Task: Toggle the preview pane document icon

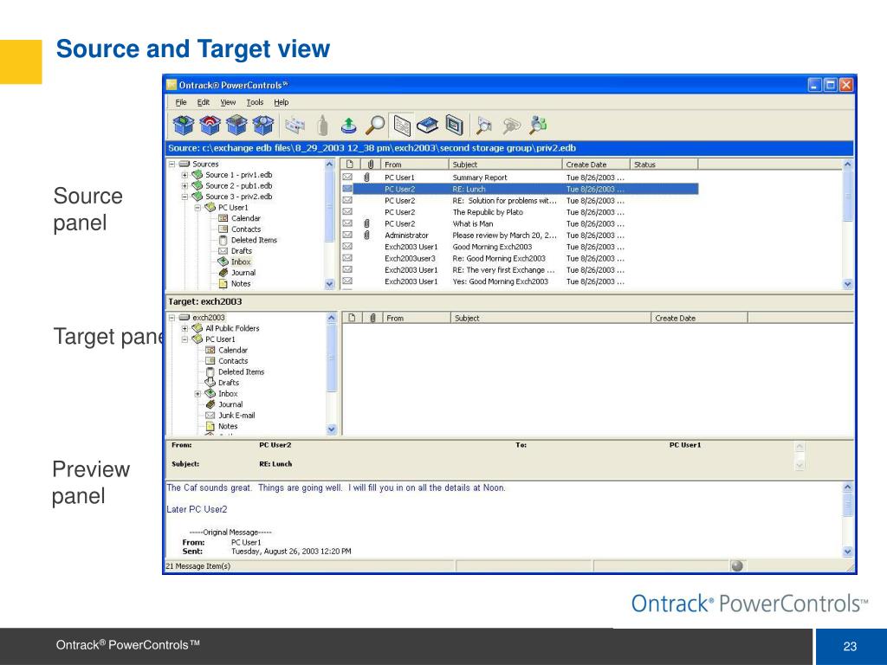Action: [402, 125]
